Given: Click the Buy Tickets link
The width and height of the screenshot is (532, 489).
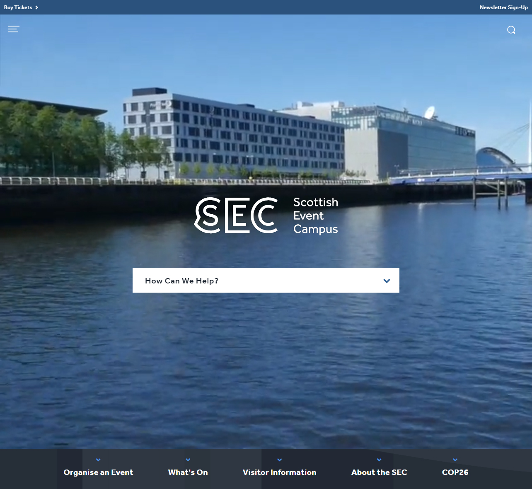Looking at the screenshot, I should coord(18,7).
